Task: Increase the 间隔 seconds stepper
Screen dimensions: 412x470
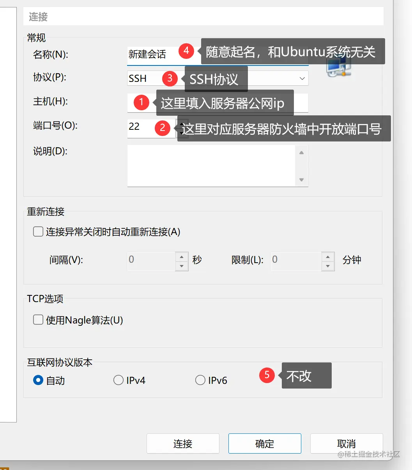Action: (182, 257)
